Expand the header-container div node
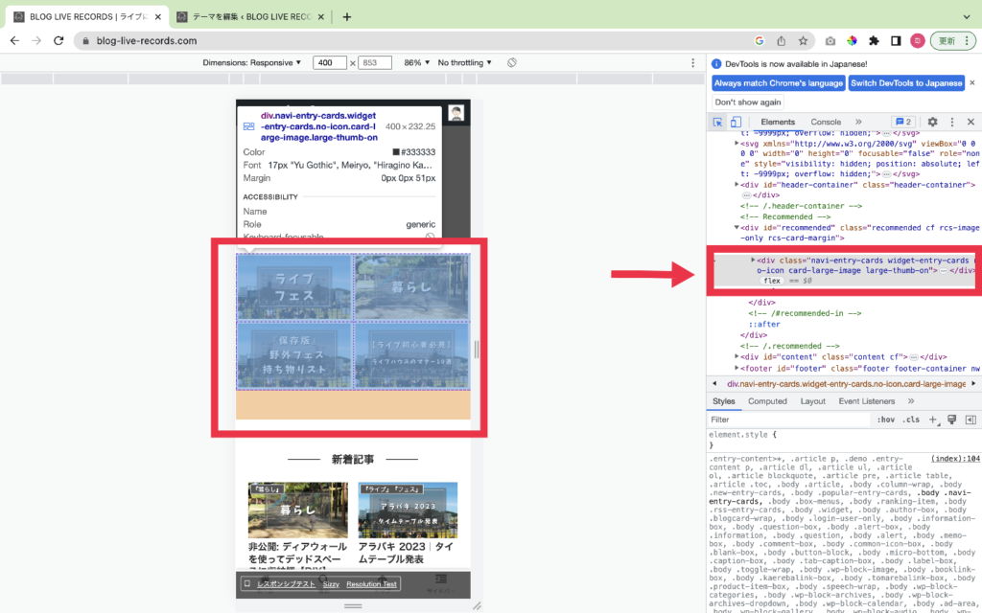982x613 pixels. pos(736,185)
